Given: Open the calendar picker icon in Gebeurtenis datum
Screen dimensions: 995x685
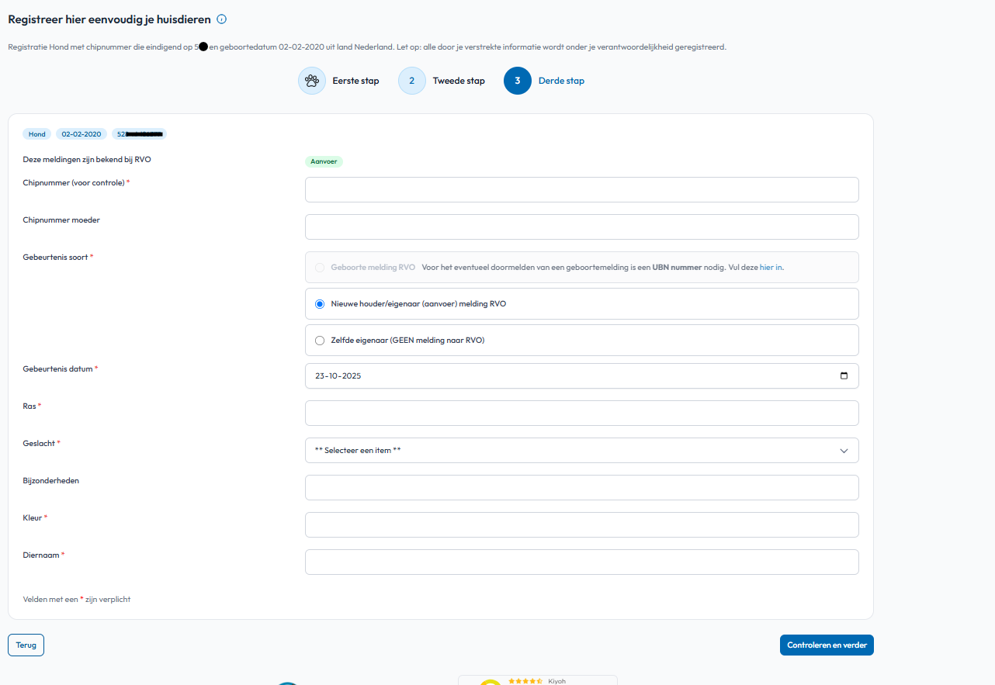Looking at the screenshot, I should [844, 376].
